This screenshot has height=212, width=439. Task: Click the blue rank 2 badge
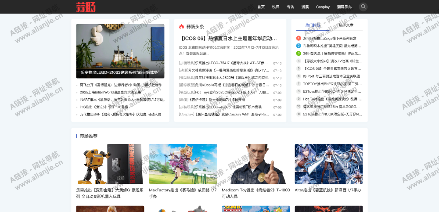coord(299,46)
